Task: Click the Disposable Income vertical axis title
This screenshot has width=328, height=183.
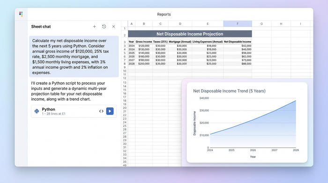Action: tap(194, 123)
